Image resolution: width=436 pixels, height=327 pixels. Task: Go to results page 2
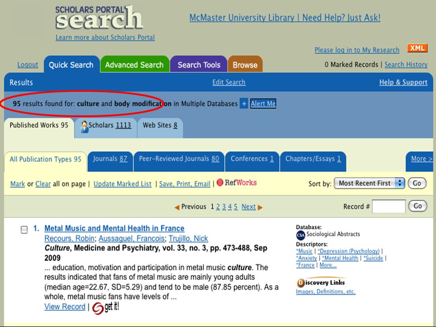pyautogui.click(x=218, y=207)
